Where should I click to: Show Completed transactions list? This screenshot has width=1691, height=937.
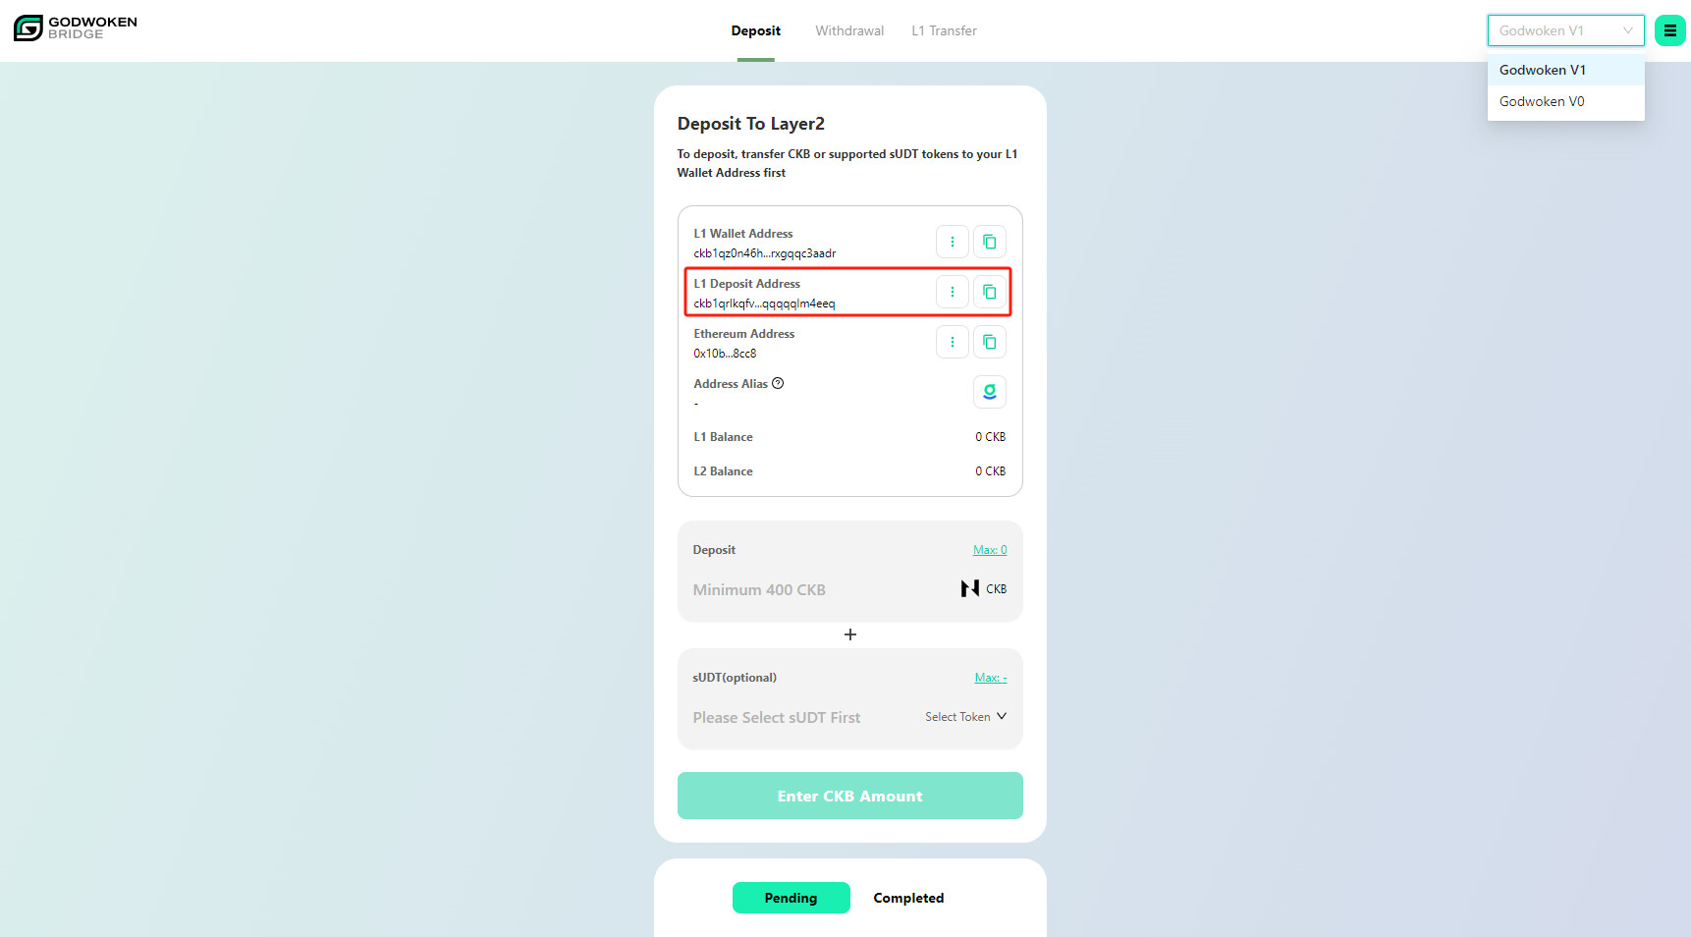(x=908, y=898)
